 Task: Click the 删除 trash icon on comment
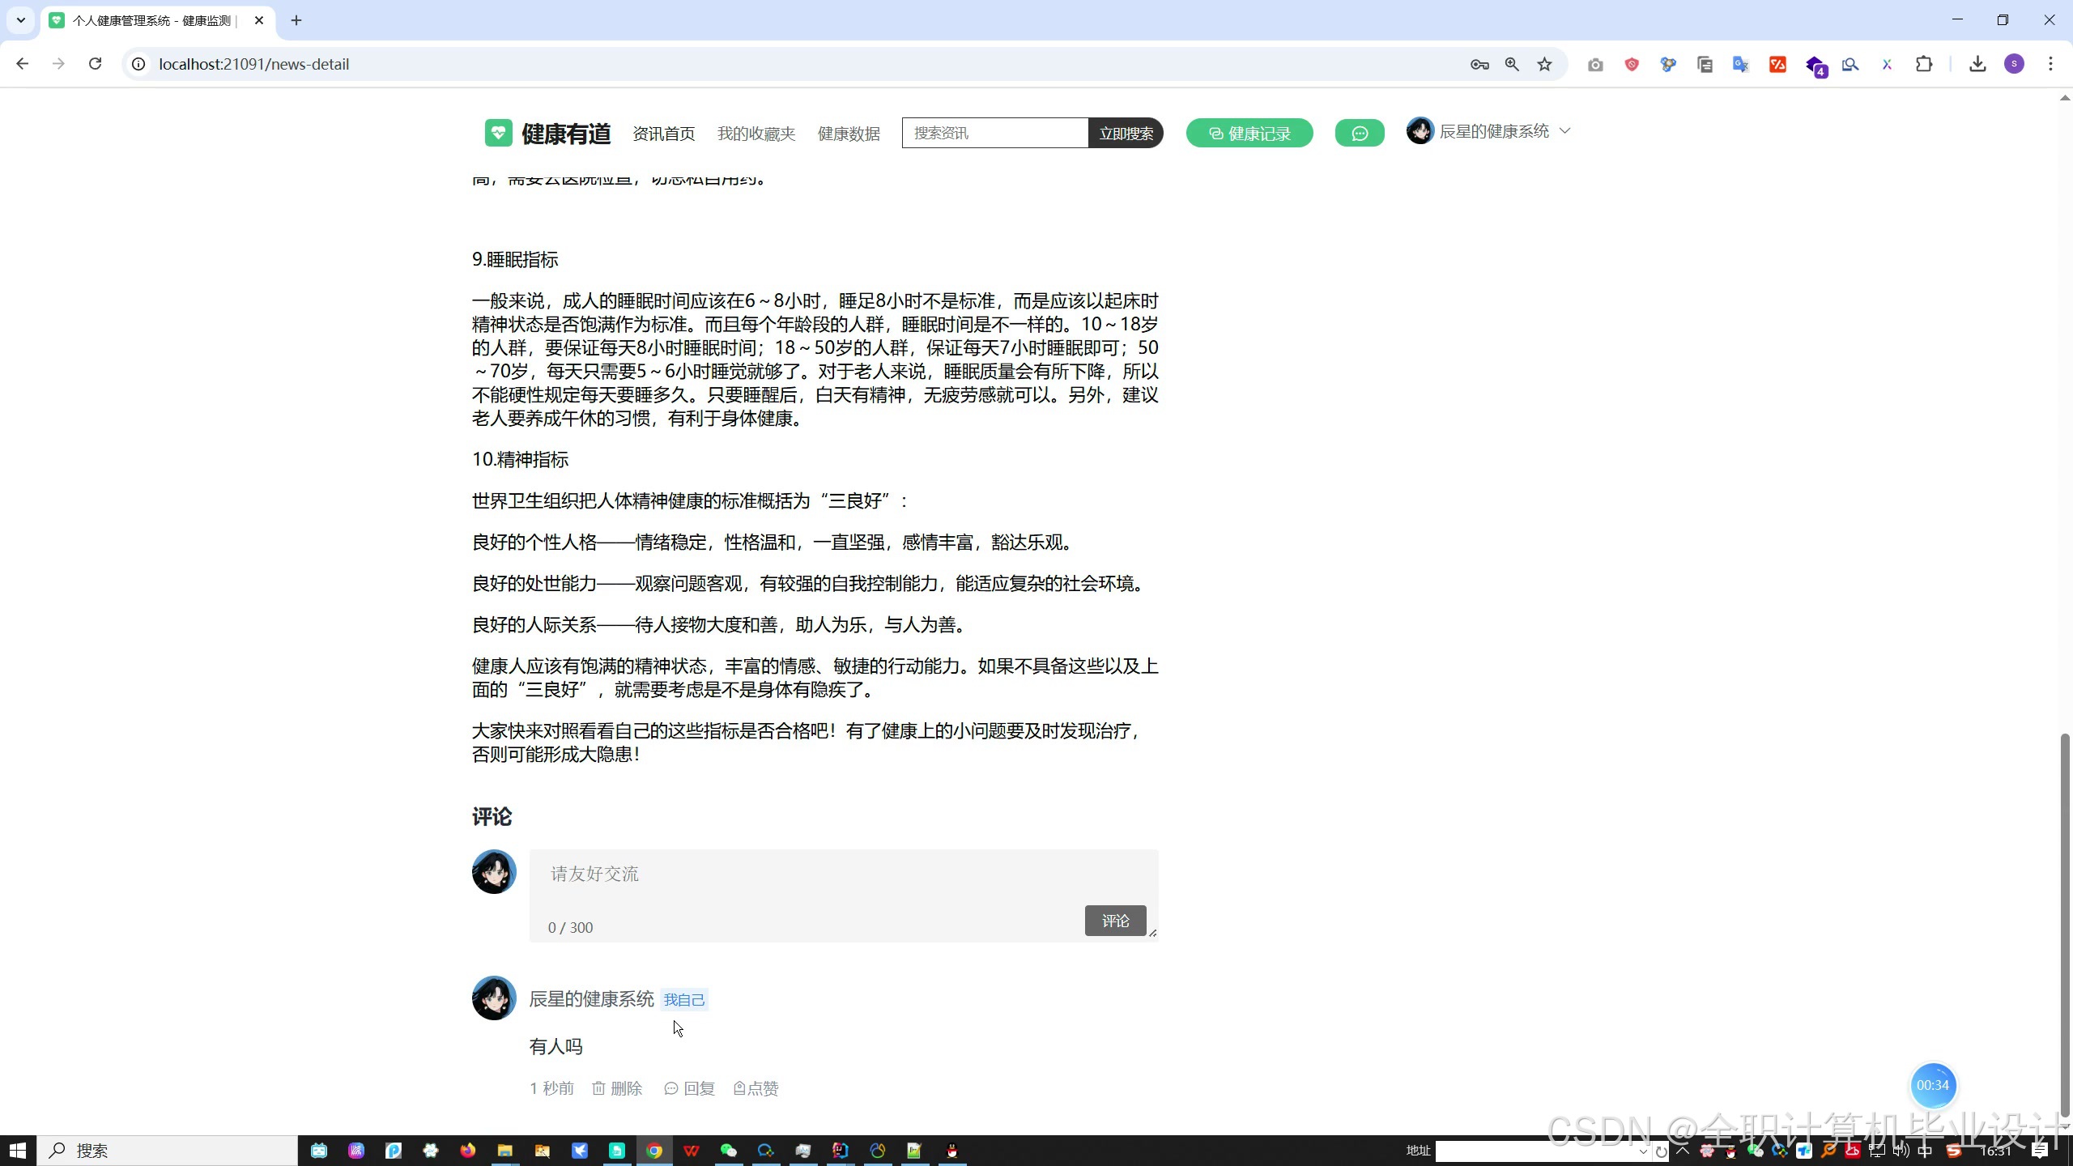pos(598,1088)
